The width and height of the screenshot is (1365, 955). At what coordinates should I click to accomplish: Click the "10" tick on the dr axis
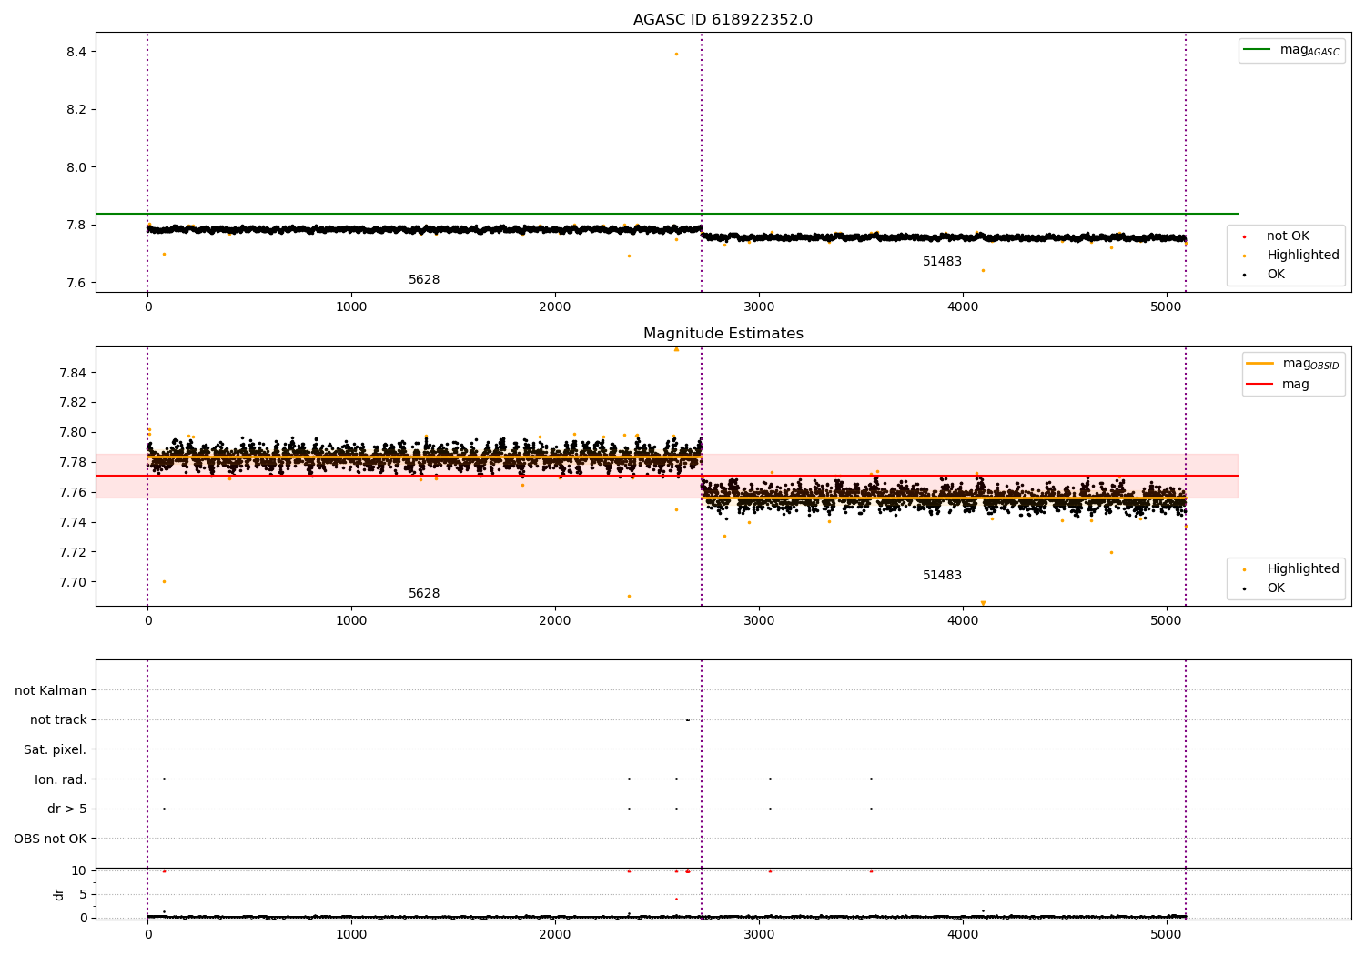click(x=79, y=870)
